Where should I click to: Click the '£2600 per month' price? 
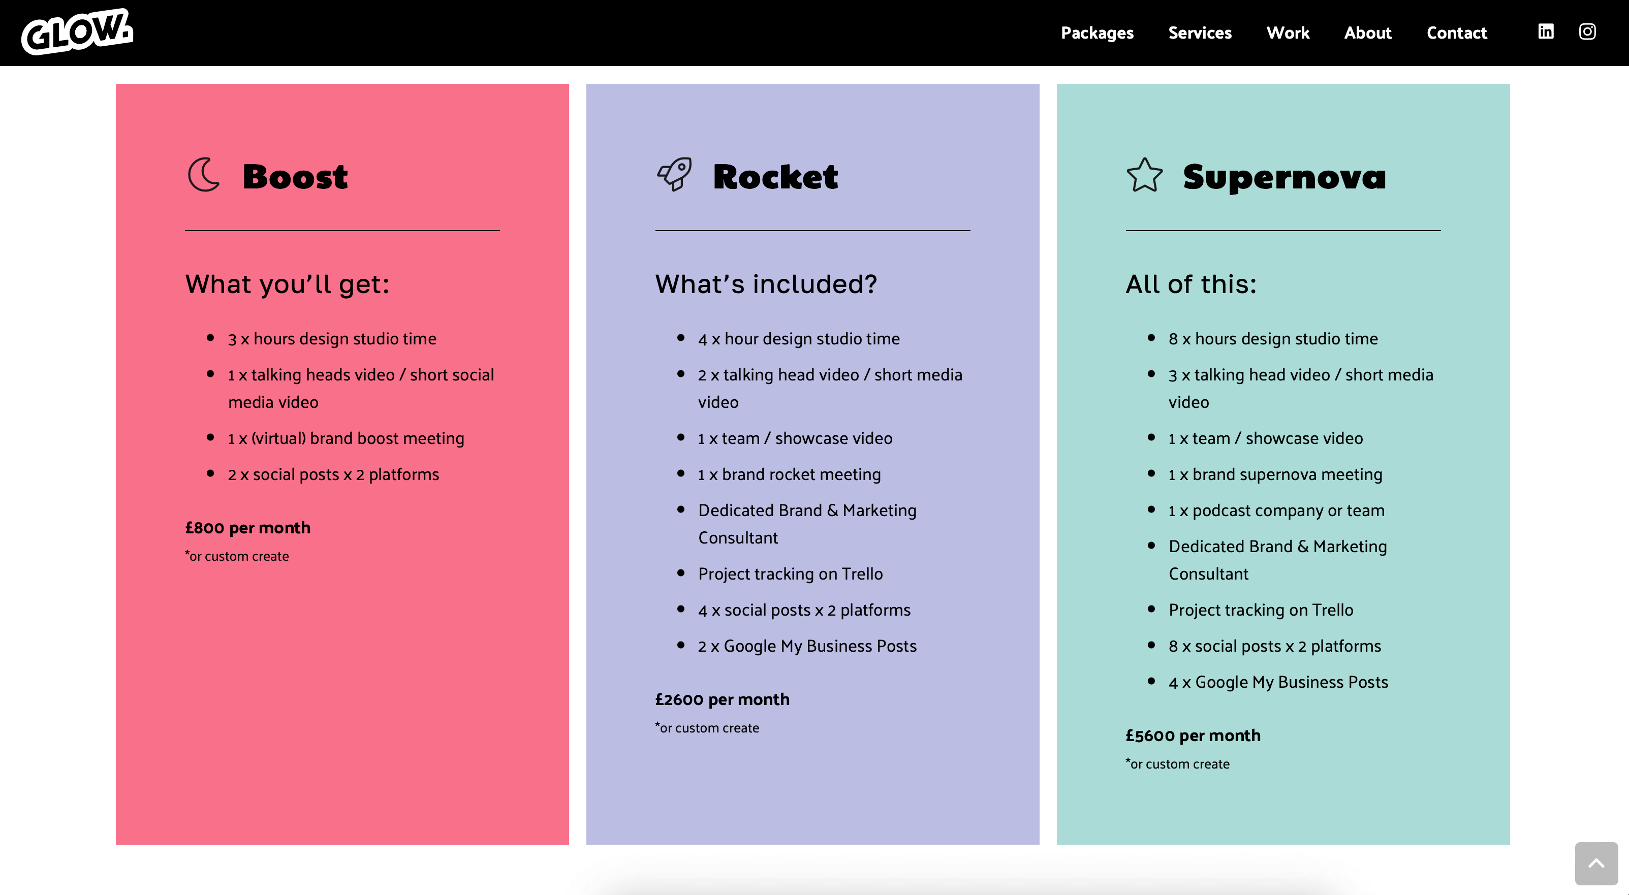(x=722, y=699)
